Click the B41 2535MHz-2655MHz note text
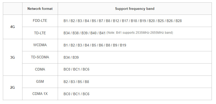216x104 pixels. (x=140, y=33)
